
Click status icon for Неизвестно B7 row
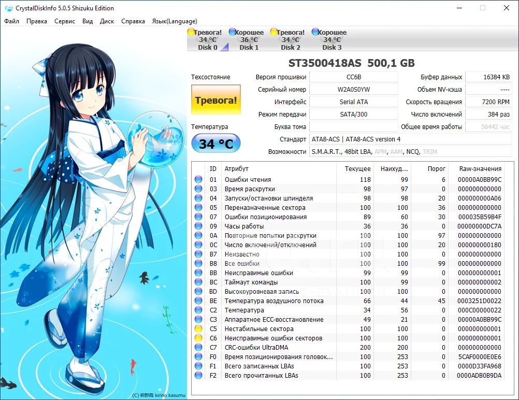point(198,254)
